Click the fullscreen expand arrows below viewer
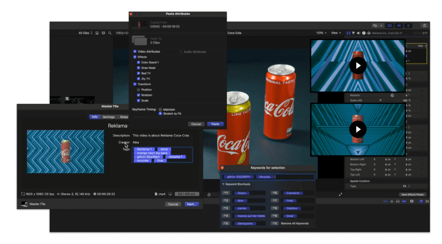The image size is (442, 244). click(x=340, y=194)
